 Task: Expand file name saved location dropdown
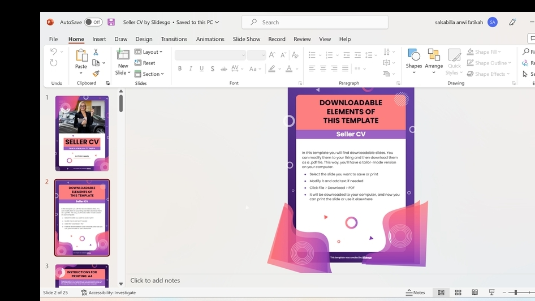(x=217, y=22)
